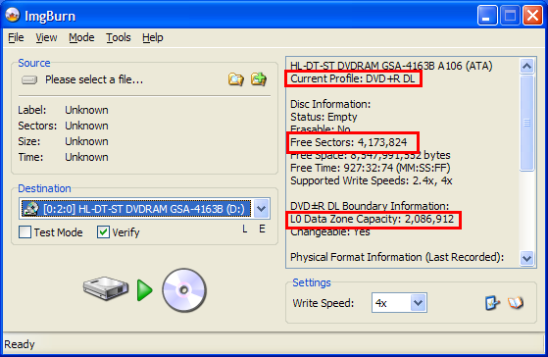Click 'Physical Format Information (Last Recorded):' line

click(397, 257)
